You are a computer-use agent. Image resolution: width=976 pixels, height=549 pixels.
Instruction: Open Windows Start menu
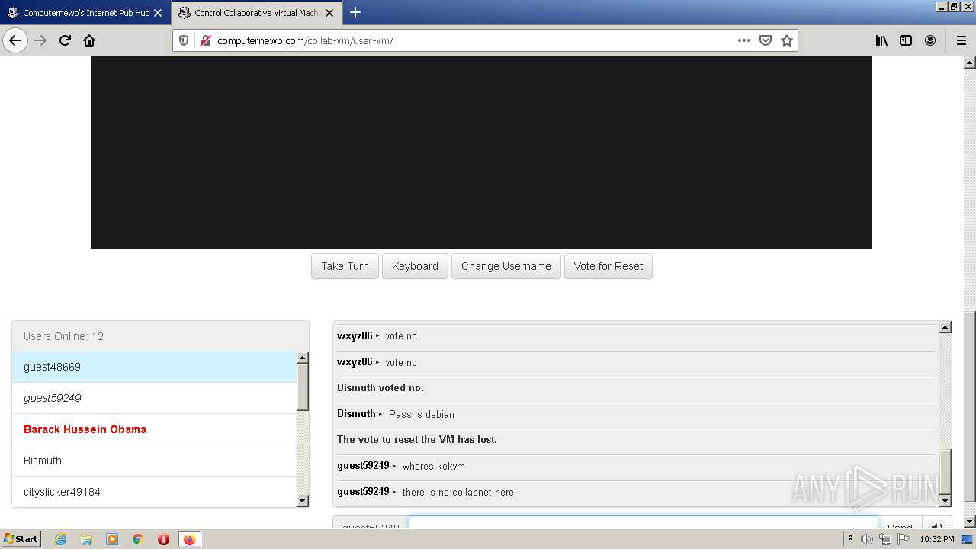tap(21, 538)
